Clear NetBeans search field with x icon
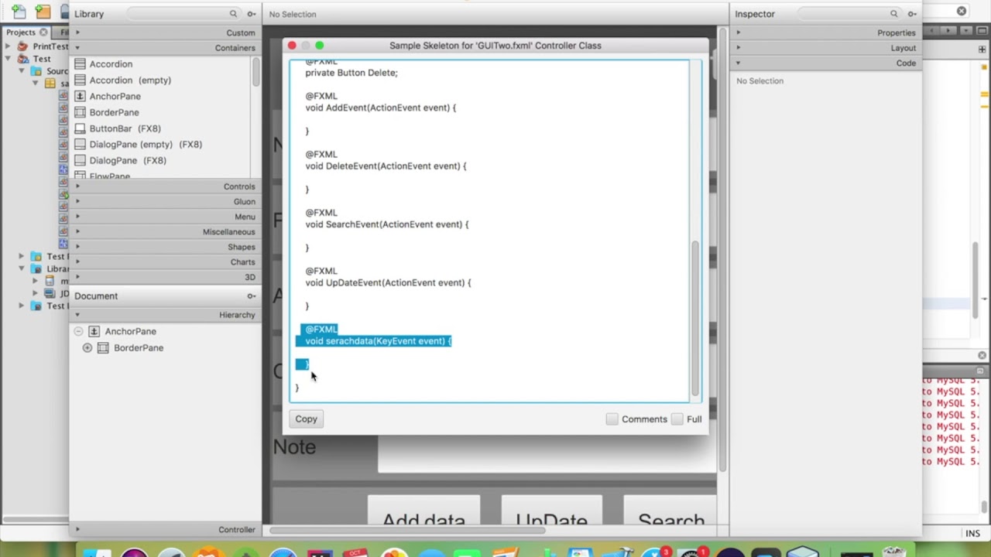 click(962, 11)
